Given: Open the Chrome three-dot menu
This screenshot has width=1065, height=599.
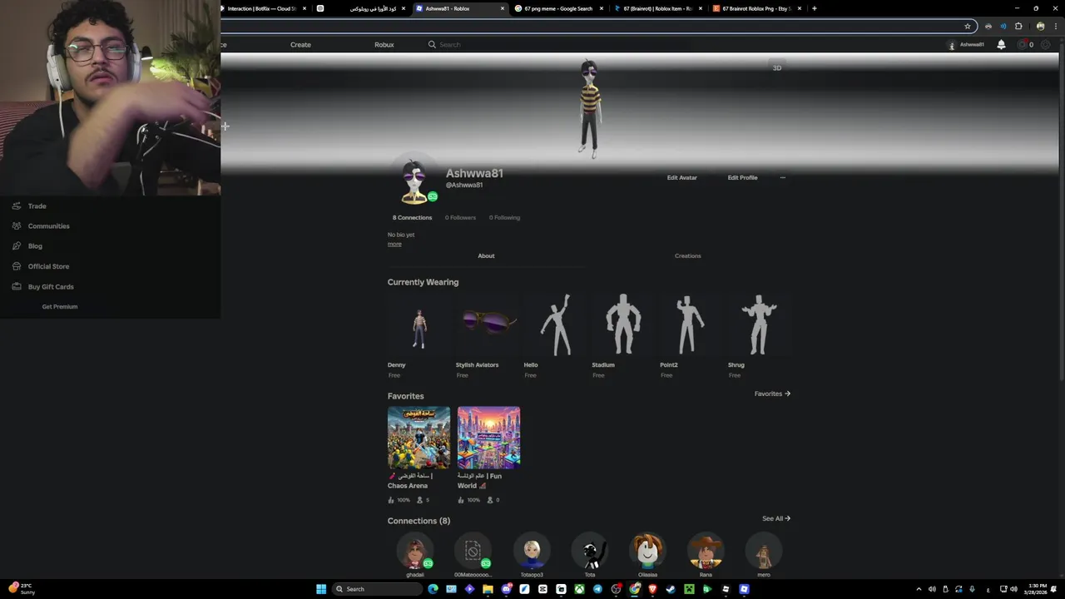Looking at the screenshot, I should [1055, 26].
